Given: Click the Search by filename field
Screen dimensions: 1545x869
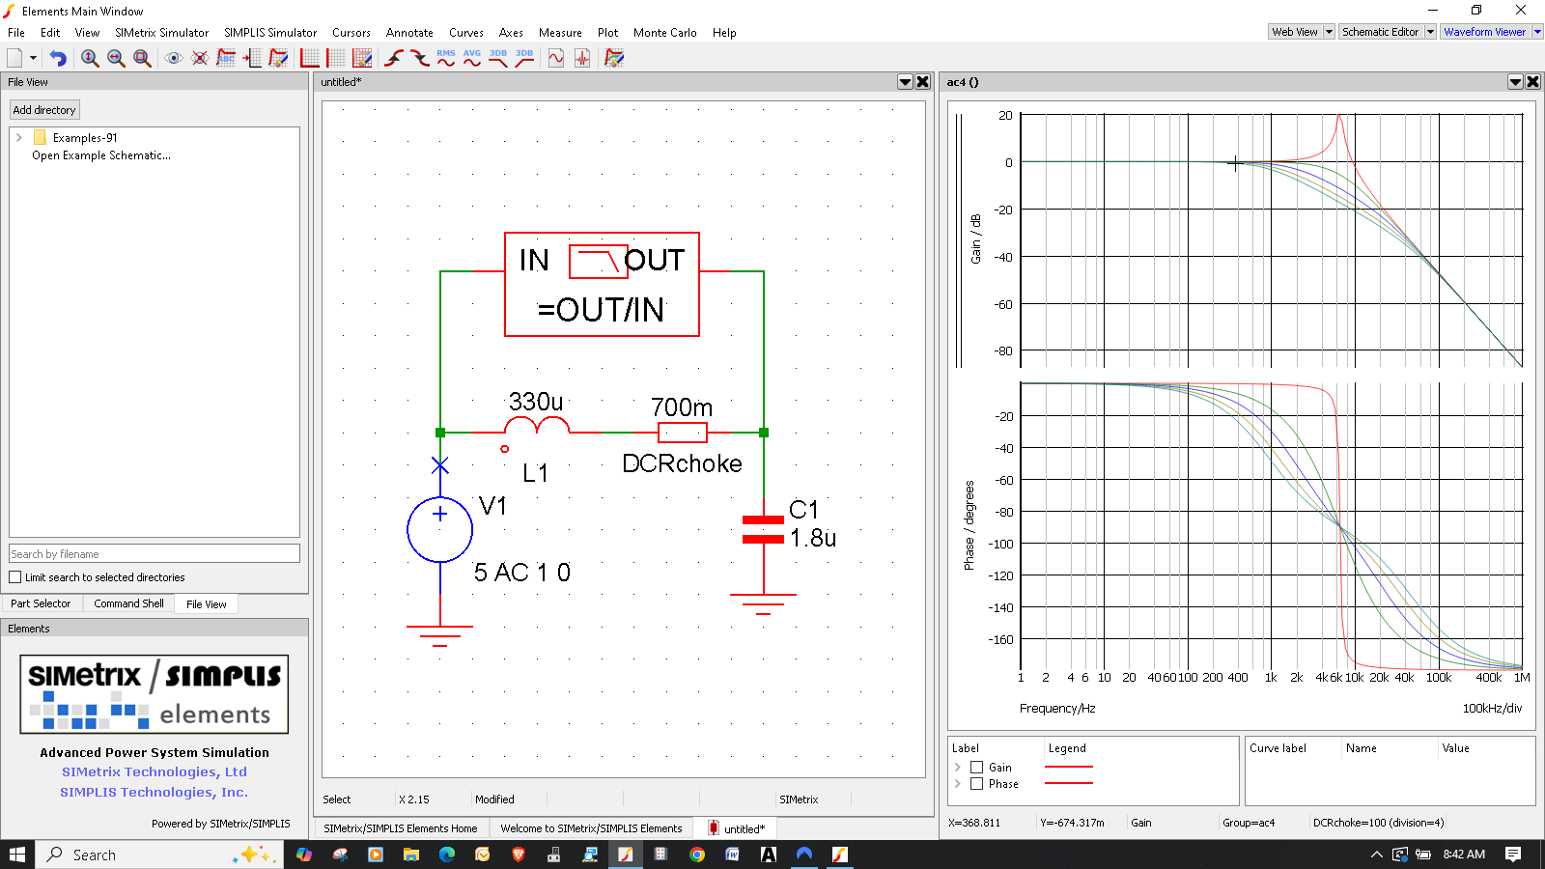Looking at the screenshot, I should 154,554.
